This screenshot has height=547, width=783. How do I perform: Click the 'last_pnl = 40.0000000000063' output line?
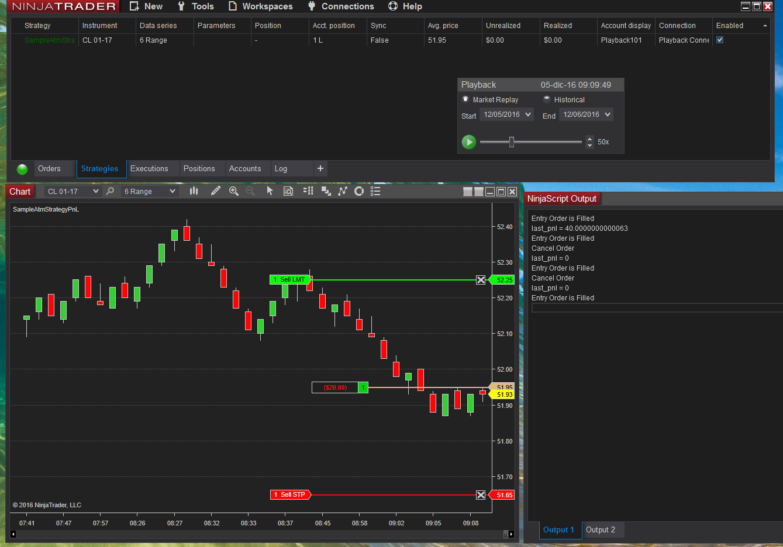(580, 229)
